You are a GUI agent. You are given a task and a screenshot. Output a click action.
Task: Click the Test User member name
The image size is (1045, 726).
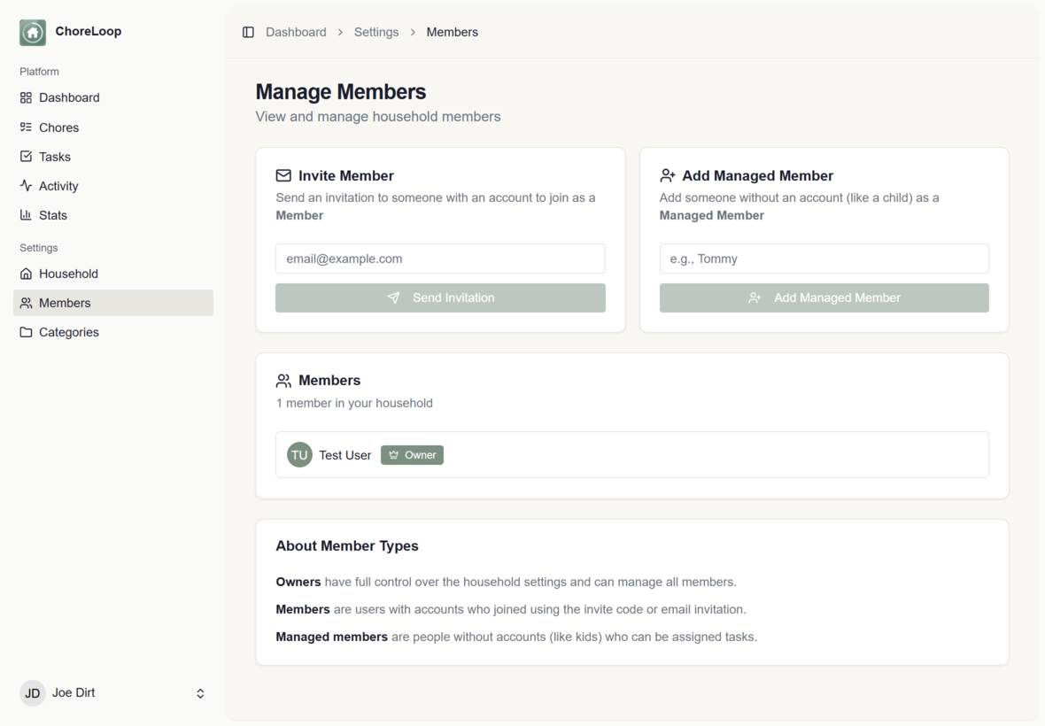tap(344, 455)
